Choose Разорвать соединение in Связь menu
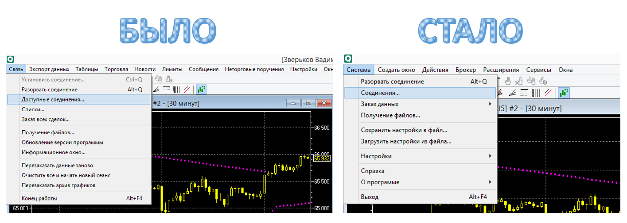Screen dimensions: 627x223 coord(79,89)
